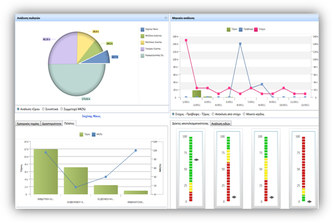Click the yellow Μπίτσικας Κώστας legend swatch

[x=142, y=42]
